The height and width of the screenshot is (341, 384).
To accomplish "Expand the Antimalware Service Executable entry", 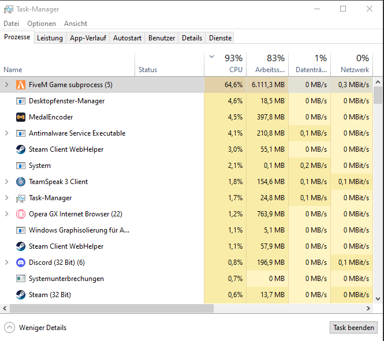I will (6, 133).
